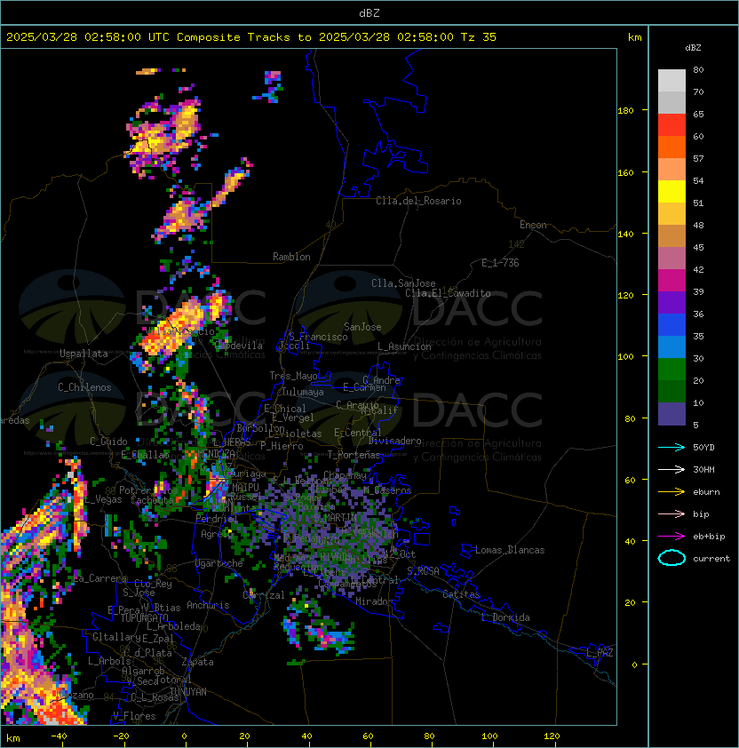Click the cyan 50YD track arrow in legend
The image size is (739, 748).
671,447
